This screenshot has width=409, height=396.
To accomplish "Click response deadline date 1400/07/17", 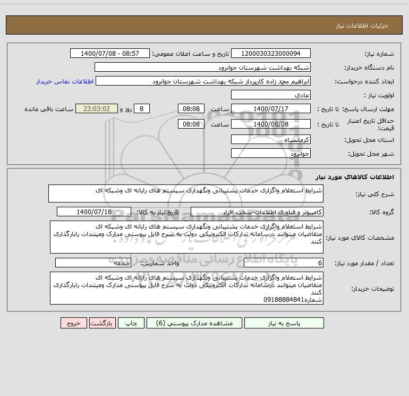I will coord(271,108).
